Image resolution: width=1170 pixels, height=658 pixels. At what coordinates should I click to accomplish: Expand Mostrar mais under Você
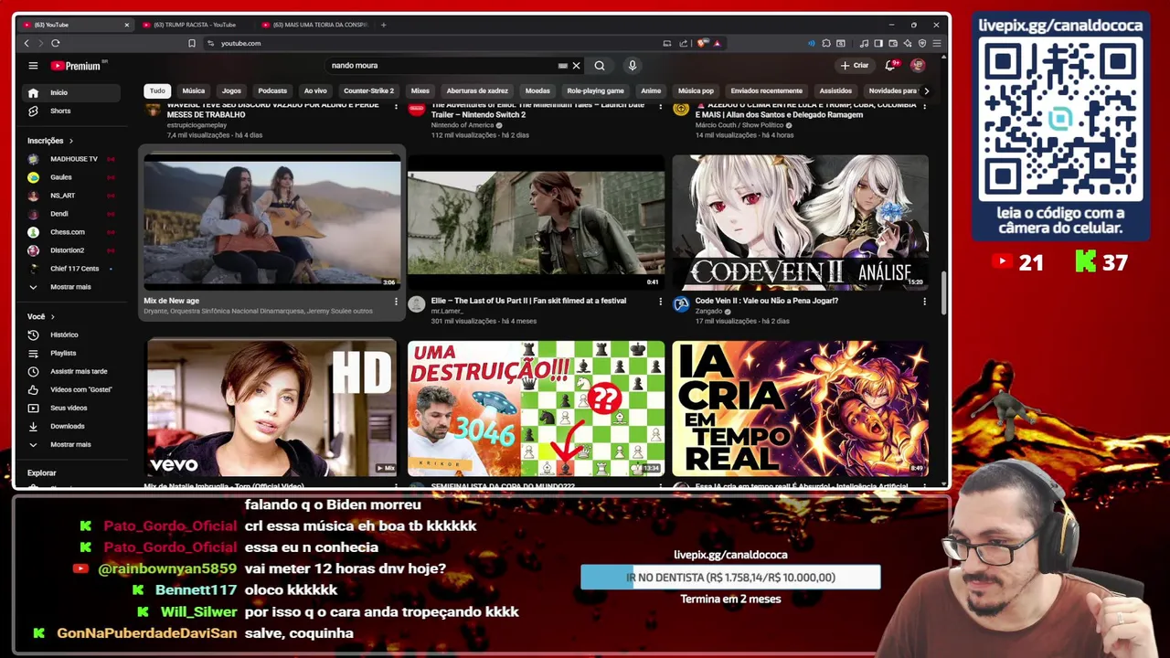71,444
